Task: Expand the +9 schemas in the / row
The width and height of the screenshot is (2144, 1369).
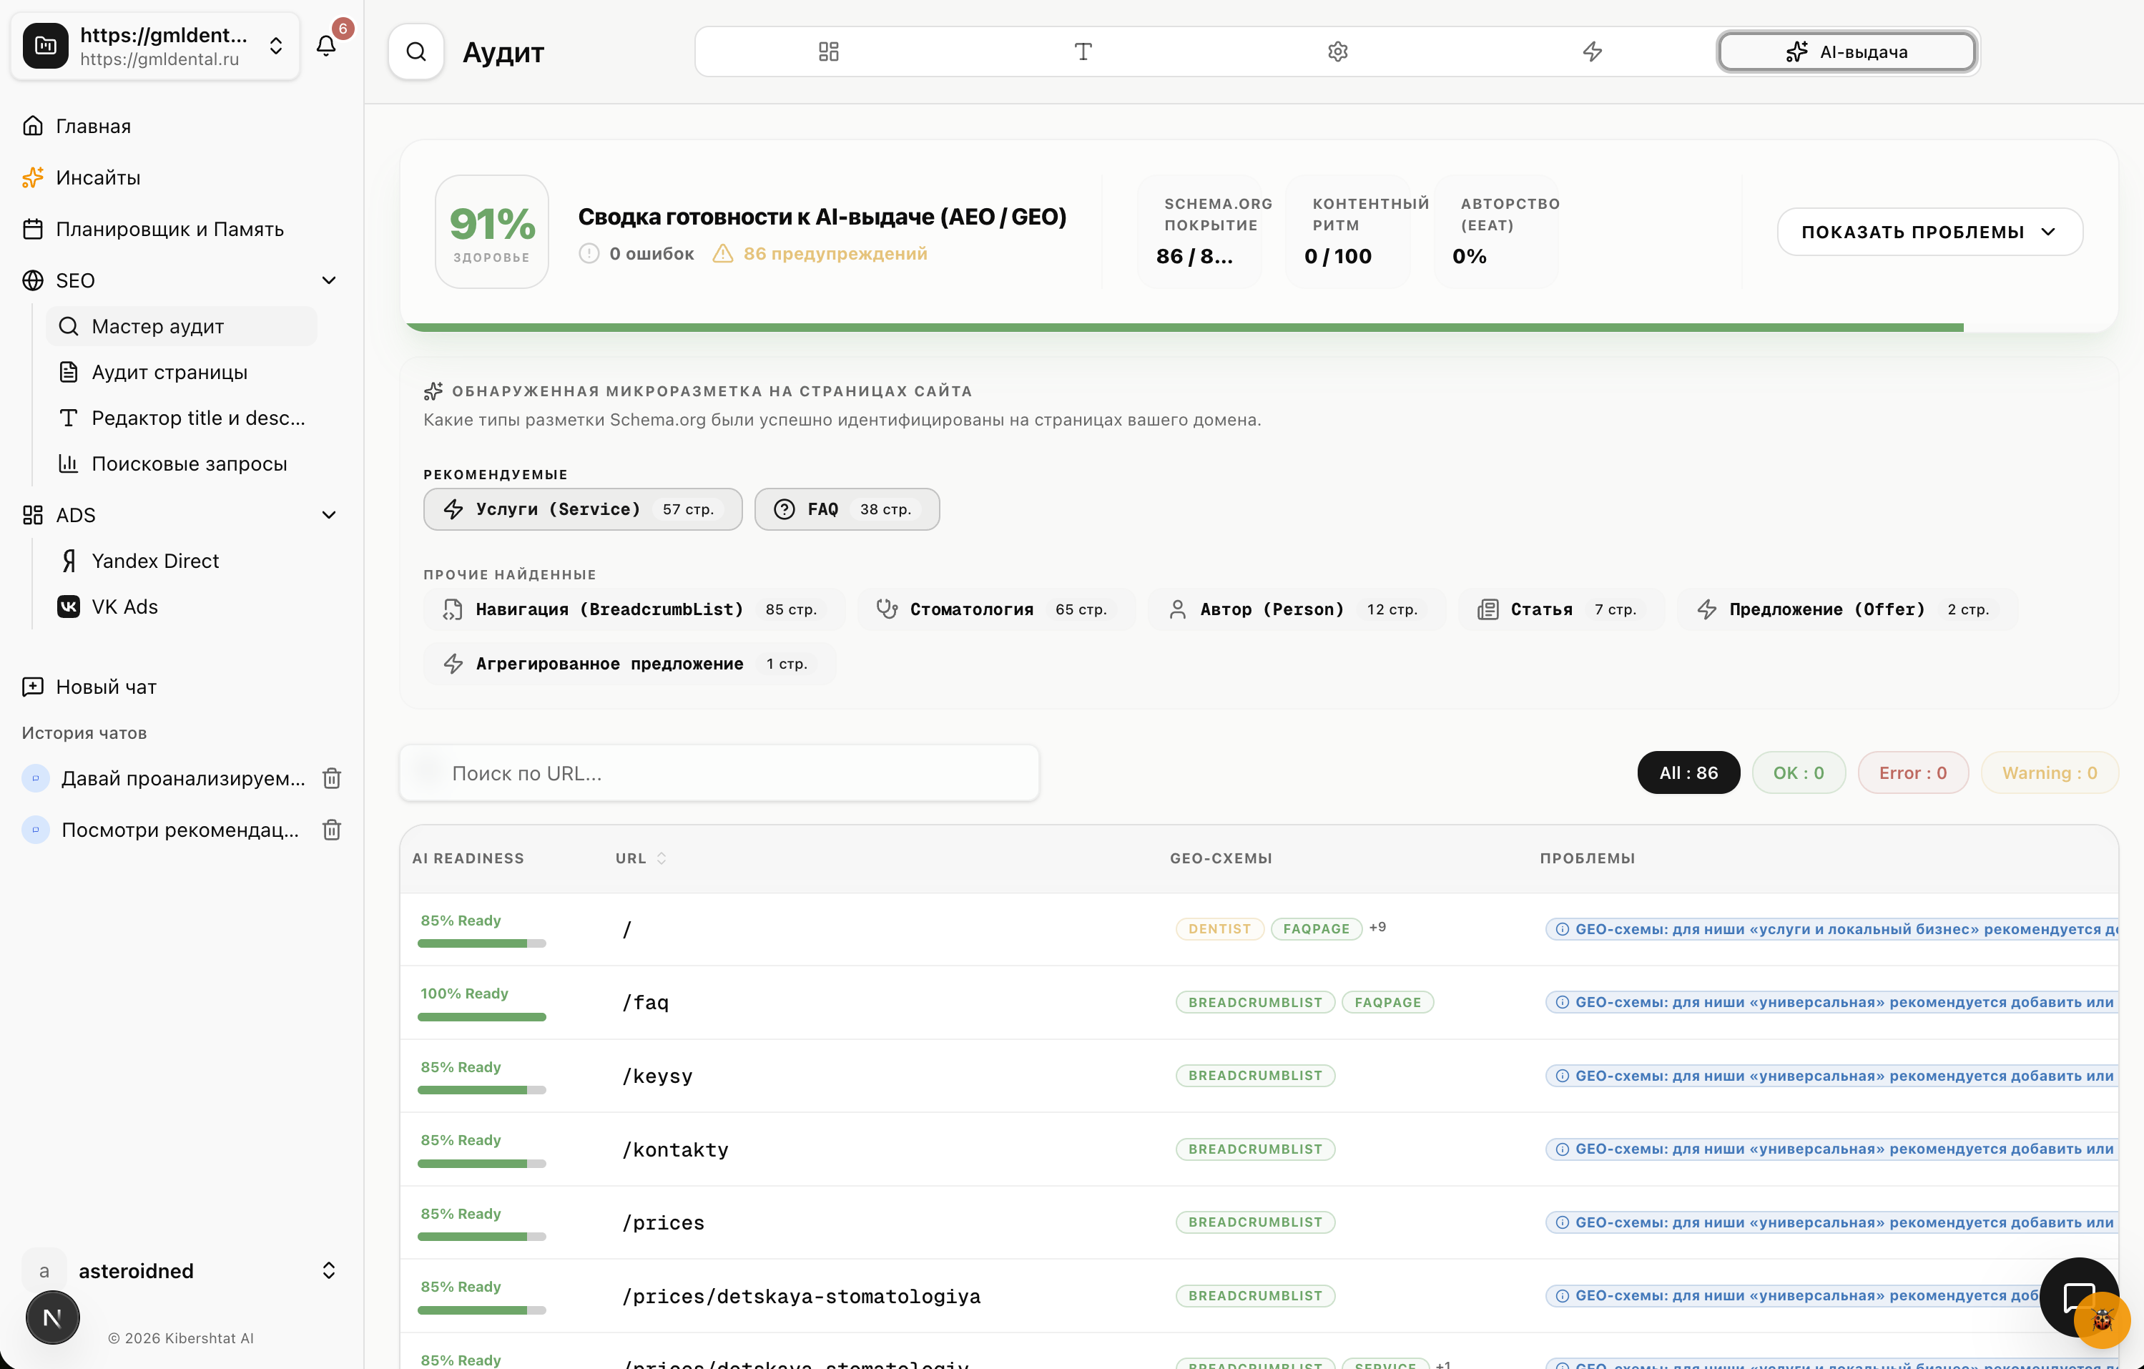Action: (x=1377, y=927)
